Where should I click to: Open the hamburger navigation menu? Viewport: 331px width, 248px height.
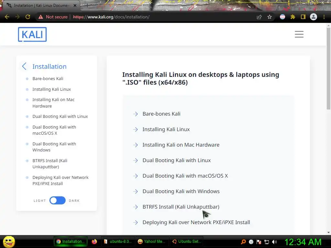299,34
